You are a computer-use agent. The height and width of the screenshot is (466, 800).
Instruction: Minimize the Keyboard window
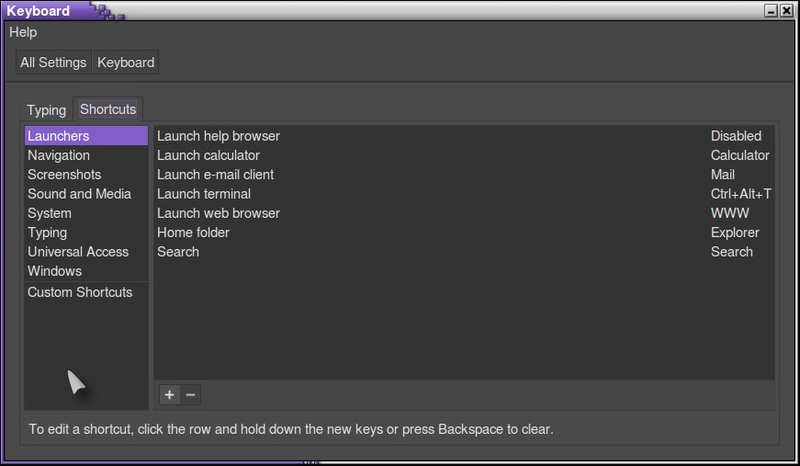(x=771, y=11)
